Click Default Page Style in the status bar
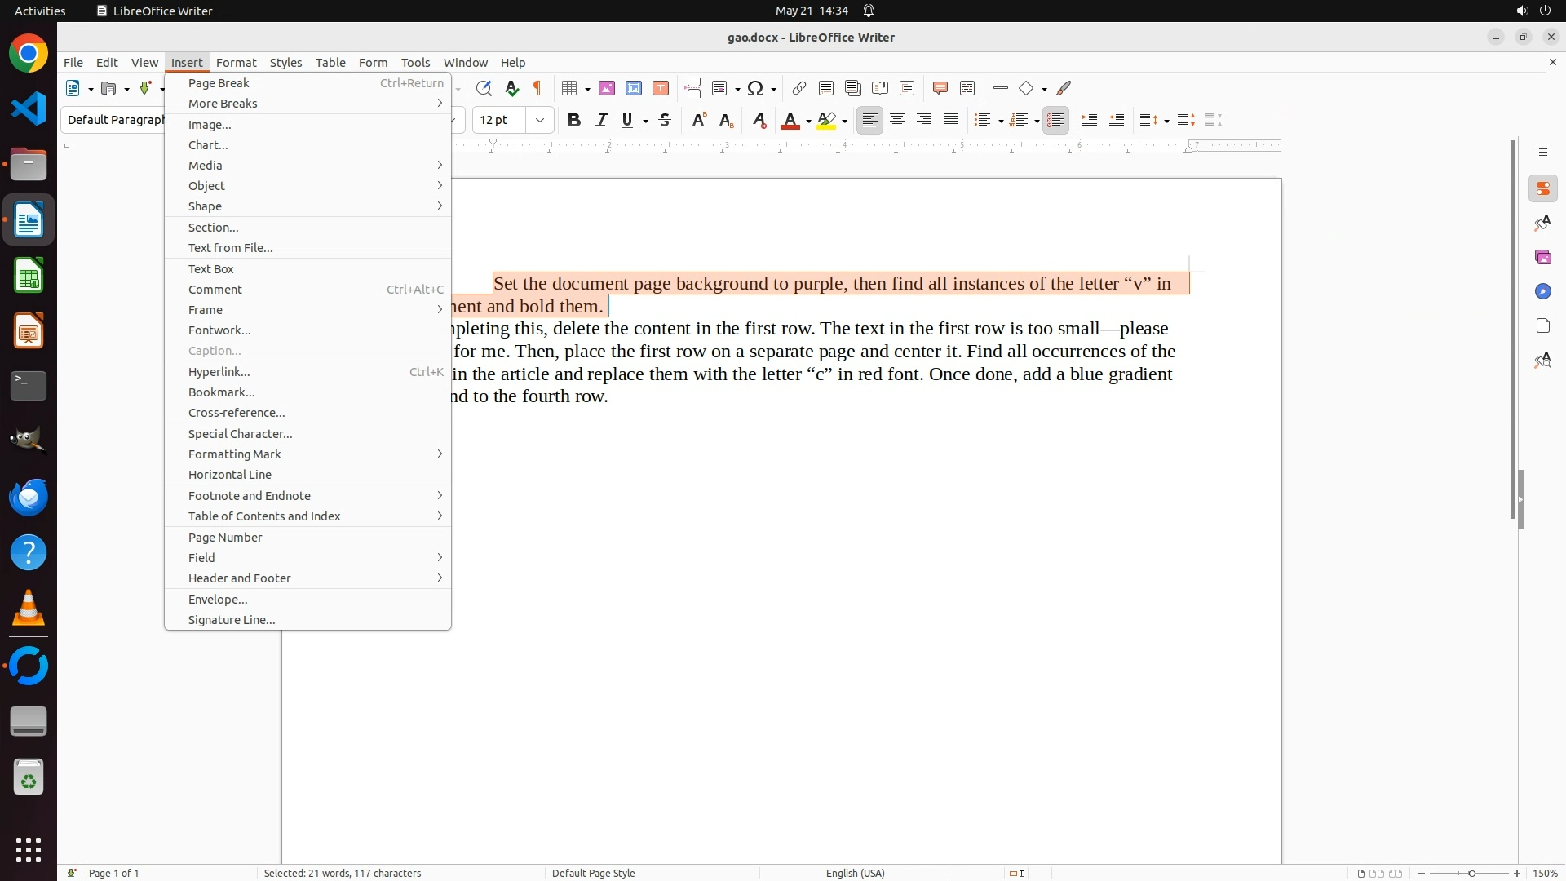Screen dimensions: 1566x881 [593, 873]
